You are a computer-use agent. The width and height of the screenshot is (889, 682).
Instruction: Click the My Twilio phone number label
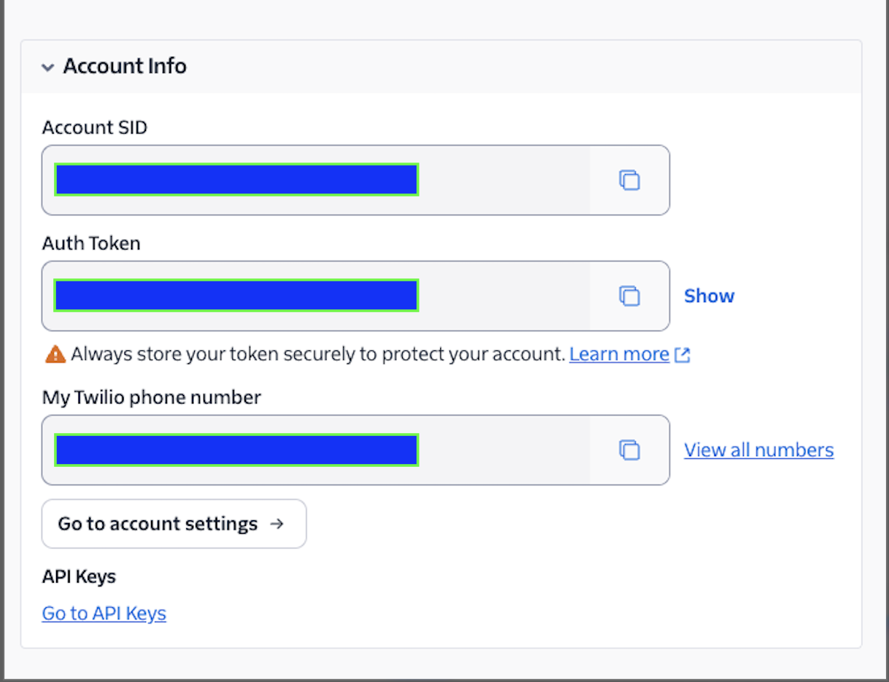tap(151, 397)
